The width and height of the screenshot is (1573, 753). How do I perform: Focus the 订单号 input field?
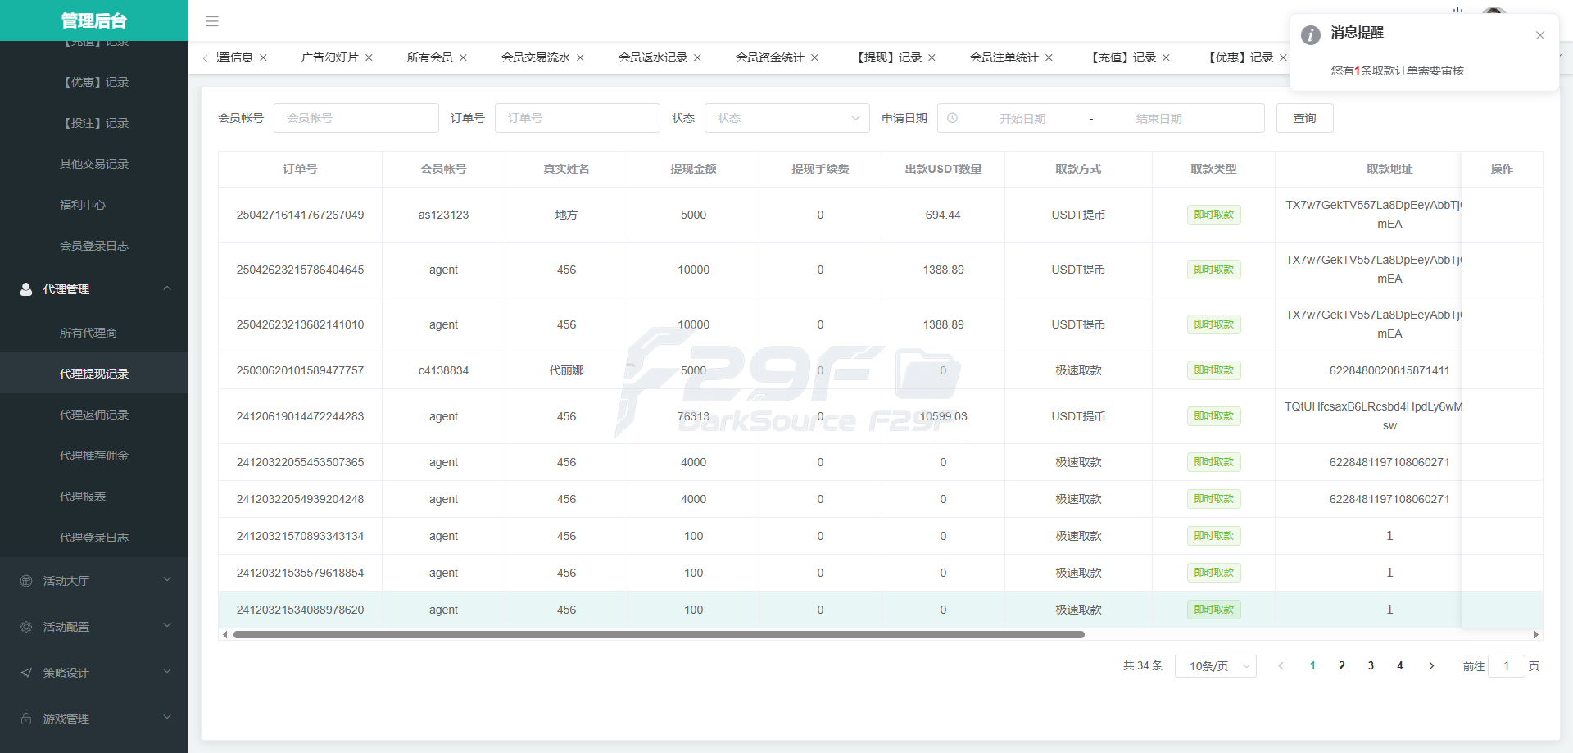578,118
